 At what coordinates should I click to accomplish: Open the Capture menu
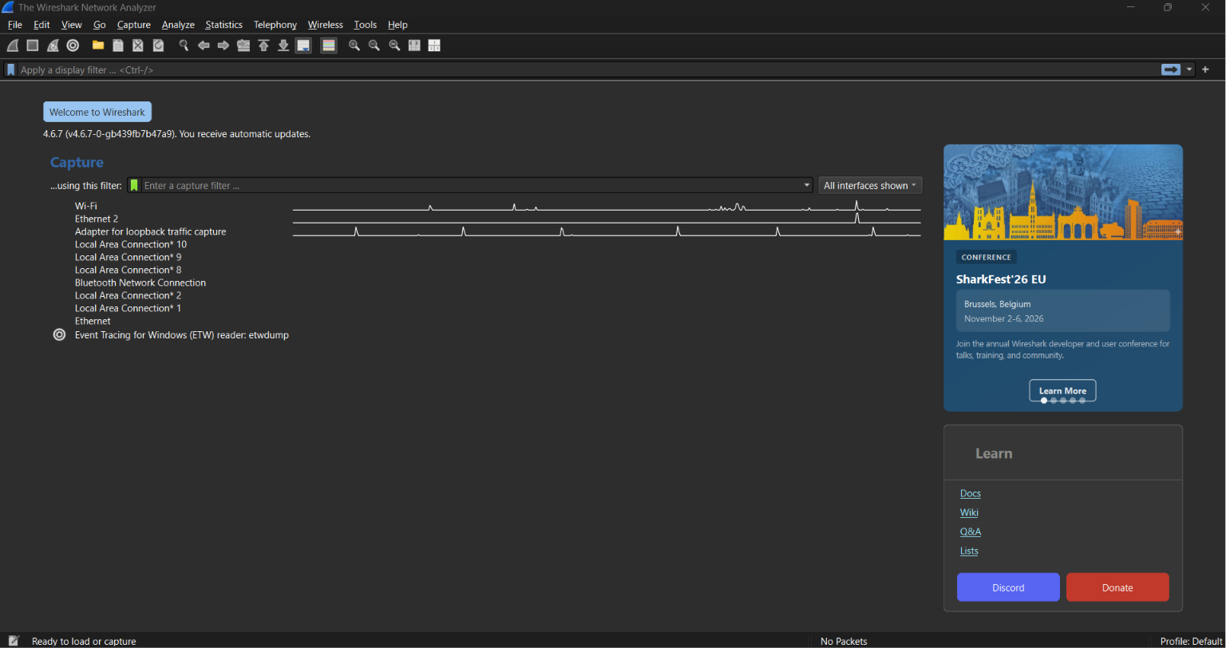(134, 25)
